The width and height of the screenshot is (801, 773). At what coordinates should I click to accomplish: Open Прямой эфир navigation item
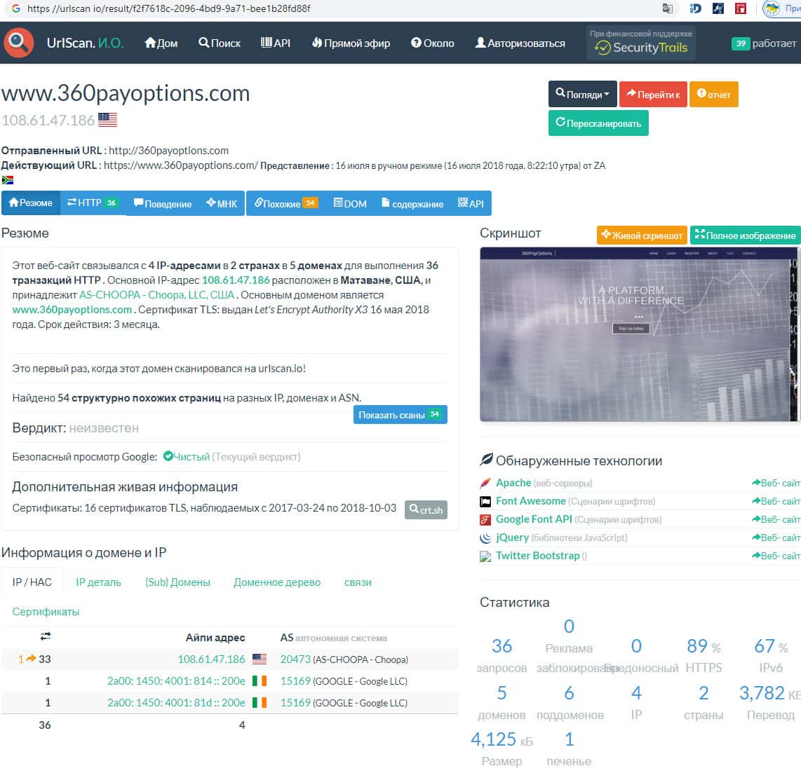click(351, 43)
